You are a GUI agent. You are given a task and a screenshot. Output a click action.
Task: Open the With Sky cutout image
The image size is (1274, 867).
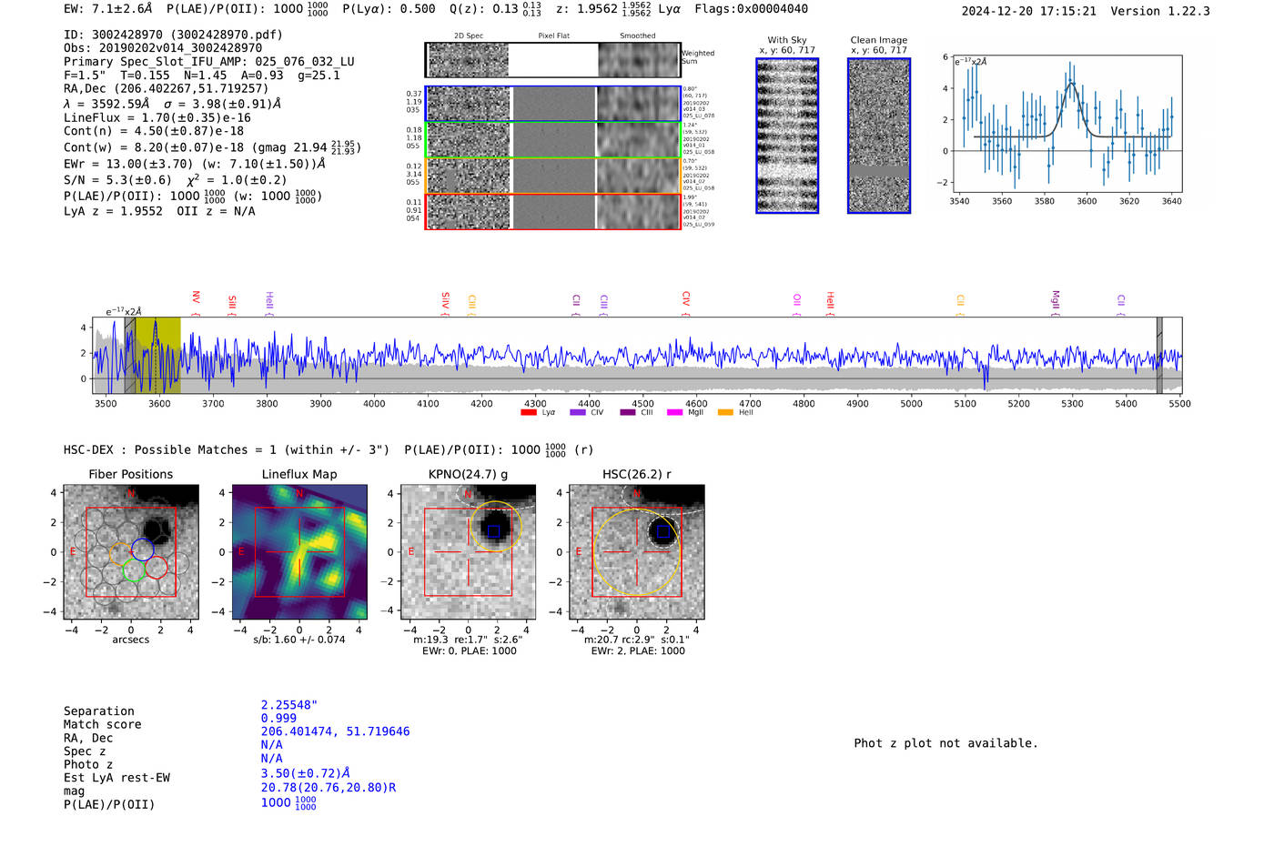point(787,136)
